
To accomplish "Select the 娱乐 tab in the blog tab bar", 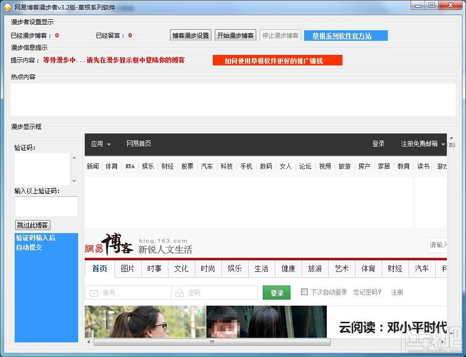I will (235, 268).
